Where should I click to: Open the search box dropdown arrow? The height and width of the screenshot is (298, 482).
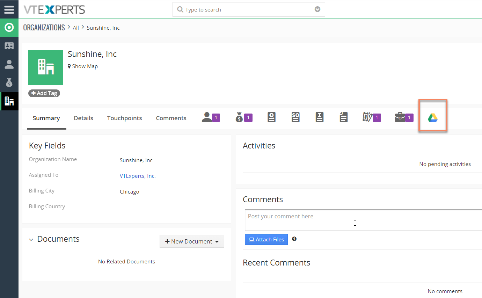coord(317,9)
